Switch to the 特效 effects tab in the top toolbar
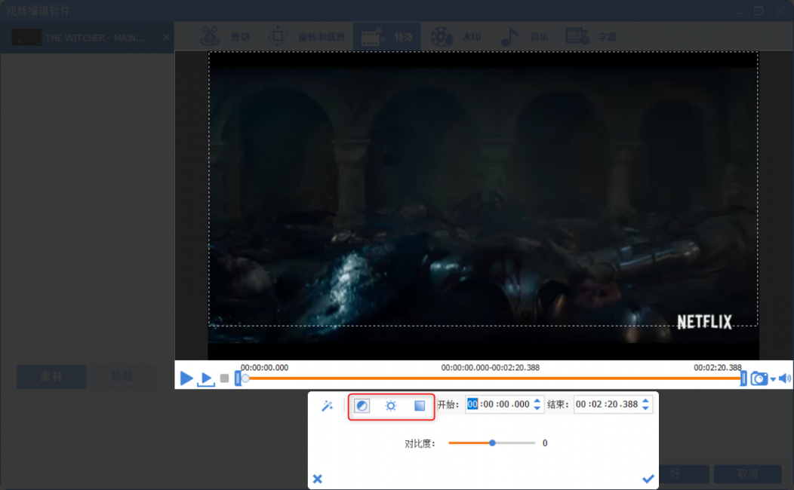 [387, 37]
